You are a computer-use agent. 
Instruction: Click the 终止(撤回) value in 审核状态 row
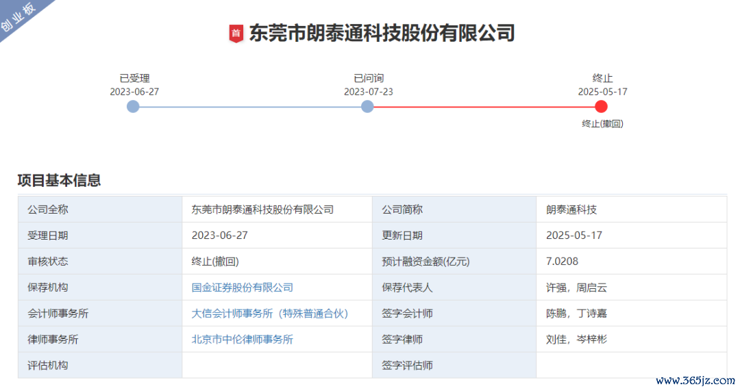point(215,262)
